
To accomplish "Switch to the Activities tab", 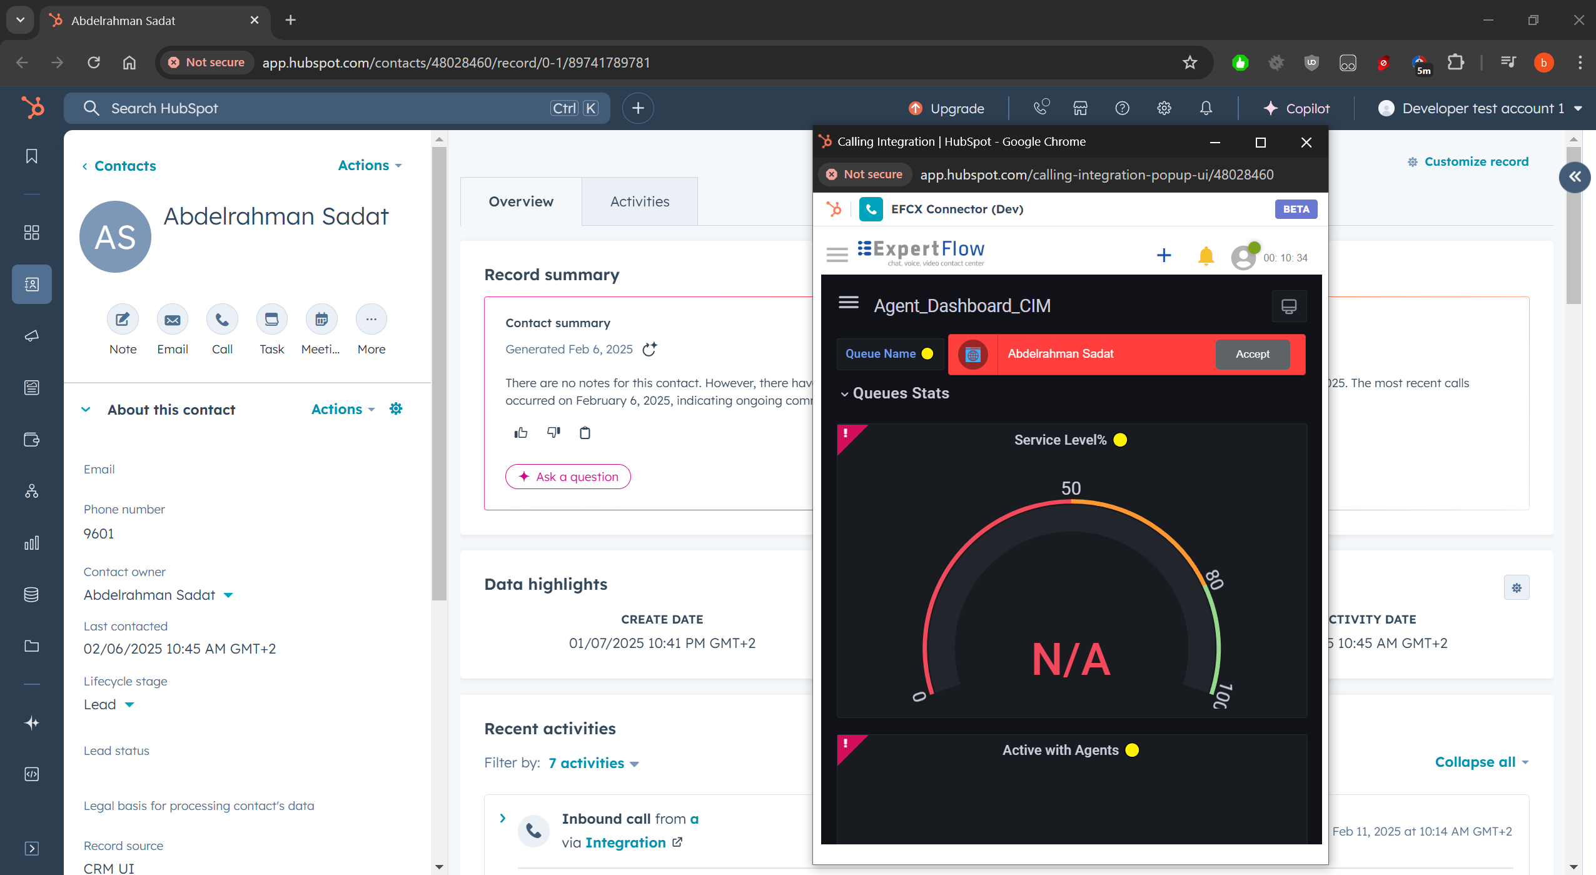I will coord(639,201).
